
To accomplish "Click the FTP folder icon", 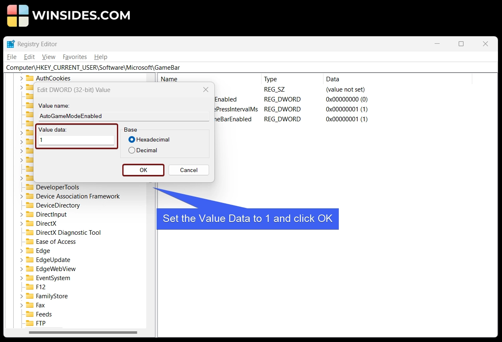I will (30, 323).
